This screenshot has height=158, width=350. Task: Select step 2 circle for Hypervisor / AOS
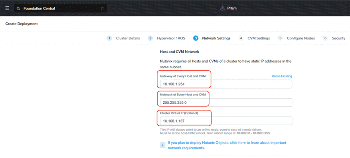coord(150,38)
